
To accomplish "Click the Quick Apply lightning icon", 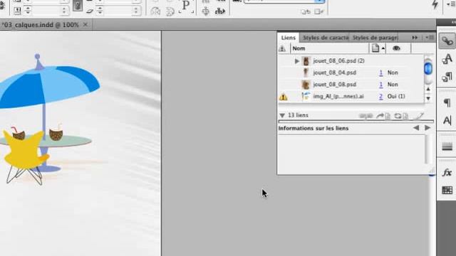I will 435,4.
